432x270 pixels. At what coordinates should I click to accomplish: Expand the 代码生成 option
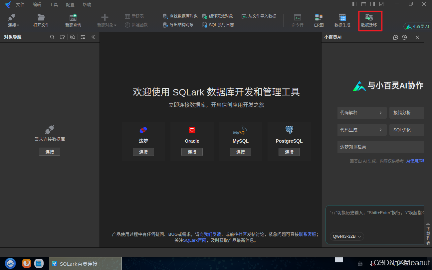362,130
